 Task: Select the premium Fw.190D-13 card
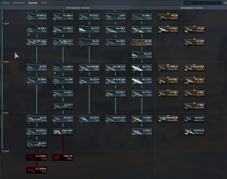click(168, 68)
